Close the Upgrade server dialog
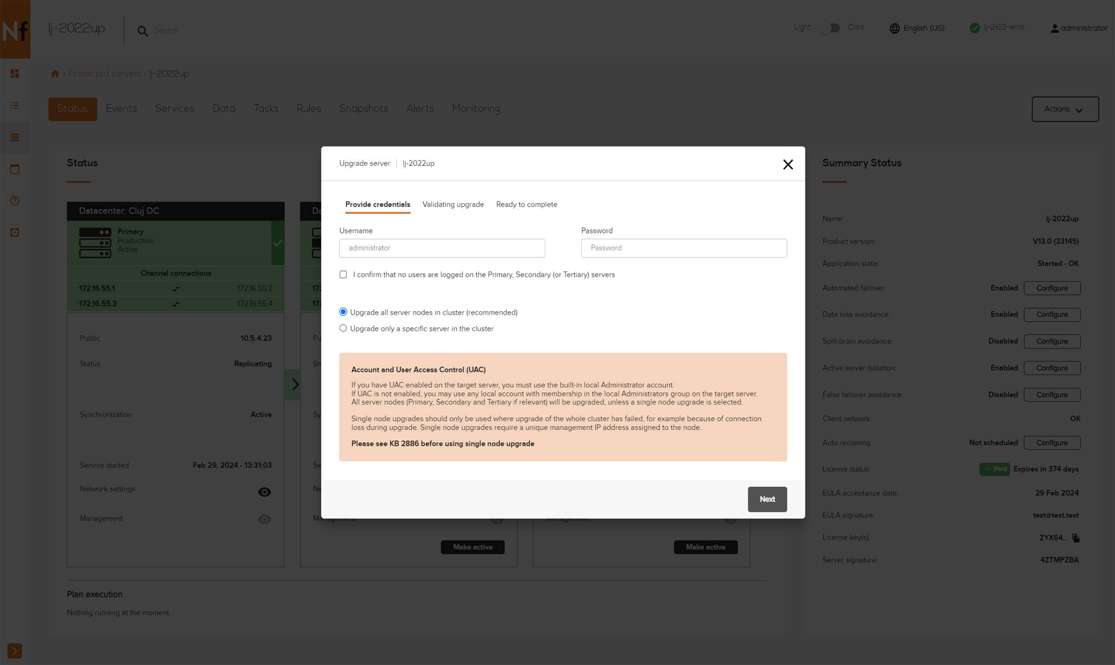This screenshot has width=1115, height=665. point(788,165)
